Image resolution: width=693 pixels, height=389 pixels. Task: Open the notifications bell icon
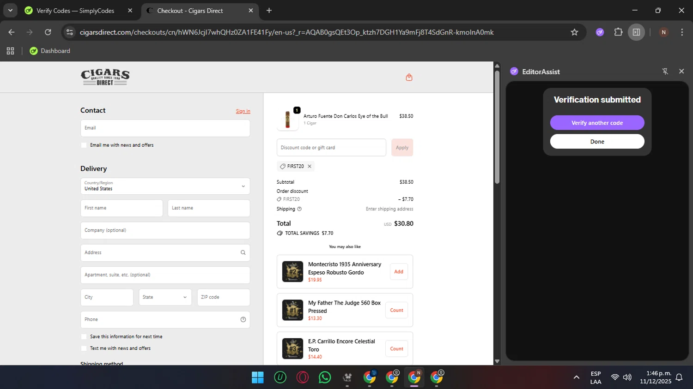pyautogui.click(x=679, y=377)
